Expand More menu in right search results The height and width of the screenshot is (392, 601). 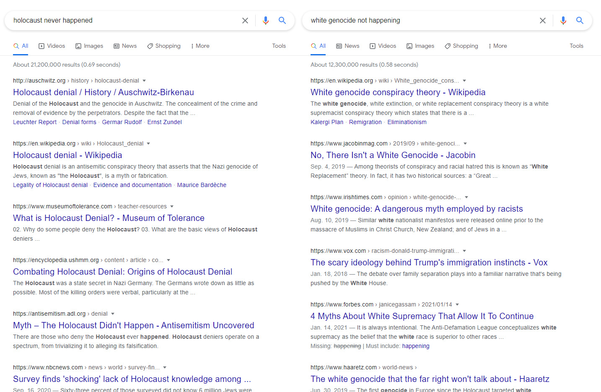498,46
